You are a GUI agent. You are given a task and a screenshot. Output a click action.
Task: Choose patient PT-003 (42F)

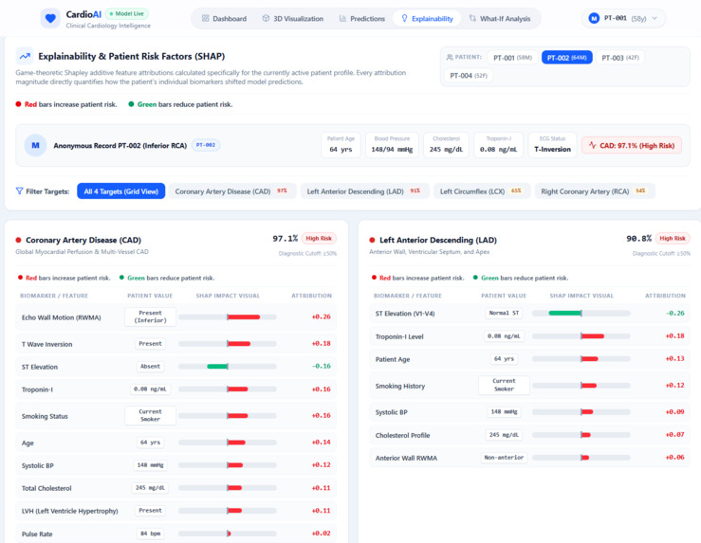(x=620, y=58)
